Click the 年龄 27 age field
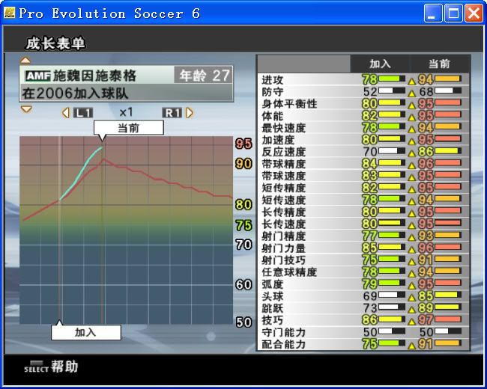The image size is (487, 389). click(202, 76)
